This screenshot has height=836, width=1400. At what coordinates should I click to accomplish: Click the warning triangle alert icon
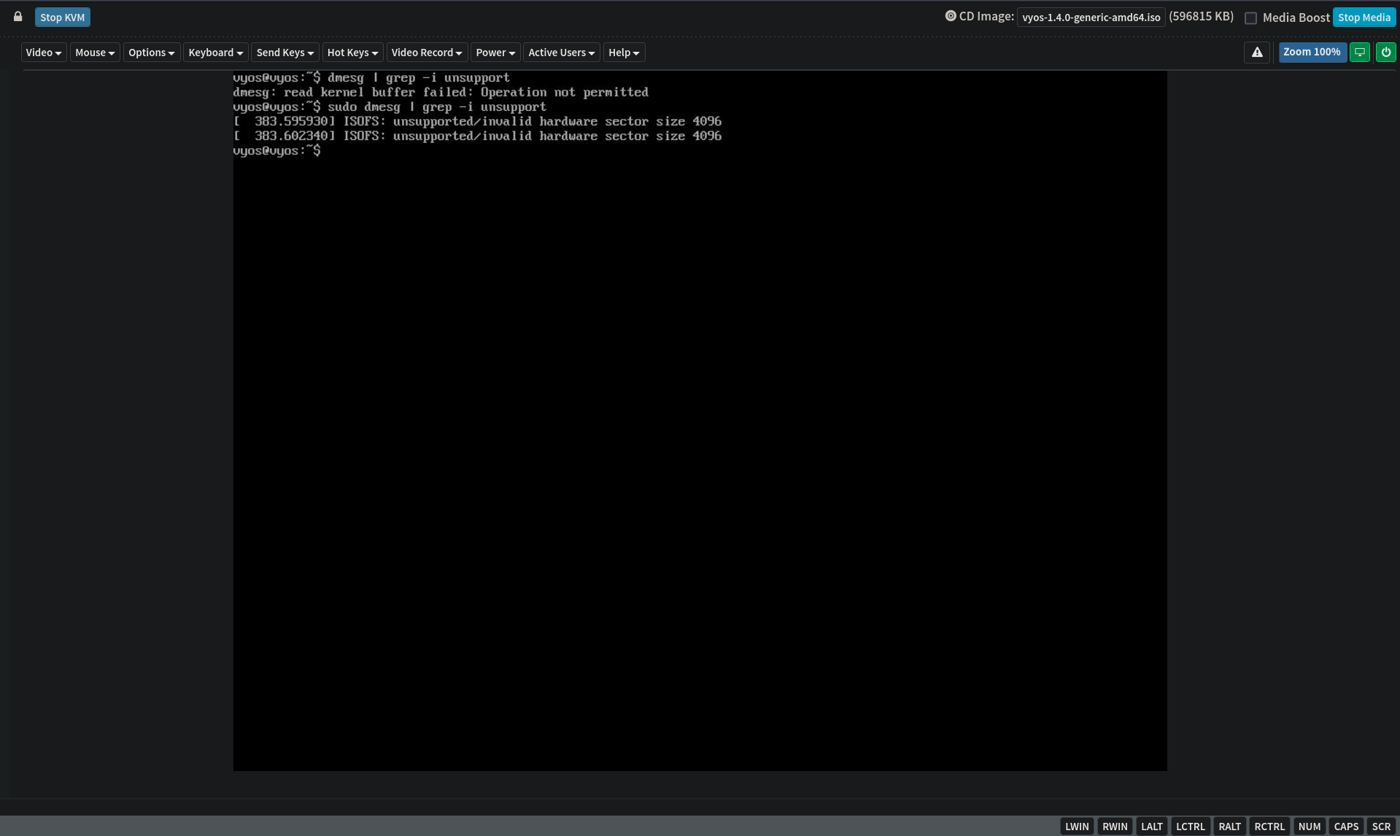tap(1256, 53)
